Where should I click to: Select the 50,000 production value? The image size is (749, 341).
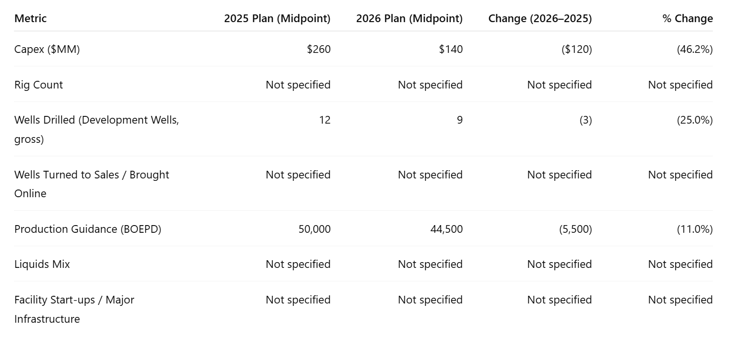pyautogui.click(x=315, y=229)
